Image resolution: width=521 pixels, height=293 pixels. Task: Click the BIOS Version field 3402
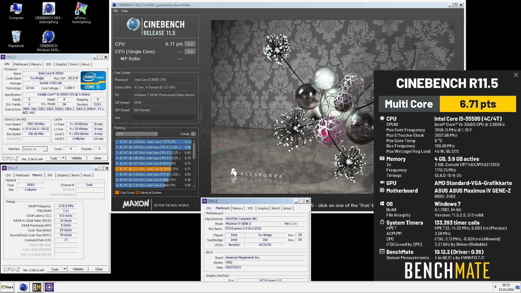coord(265,263)
